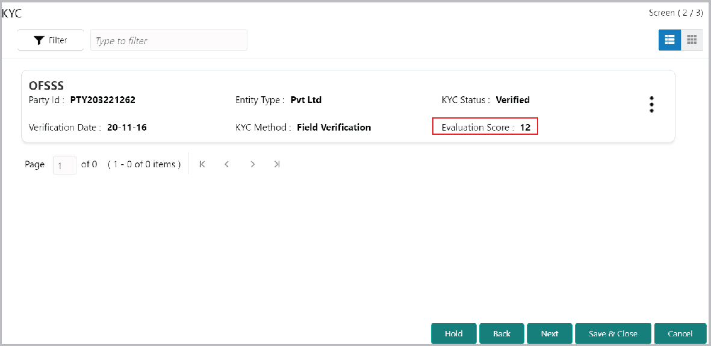Switch to list view layout
This screenshot has width=711, height=346.
669,40
